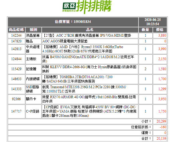Click the 品名 column header

click(90, 30)
